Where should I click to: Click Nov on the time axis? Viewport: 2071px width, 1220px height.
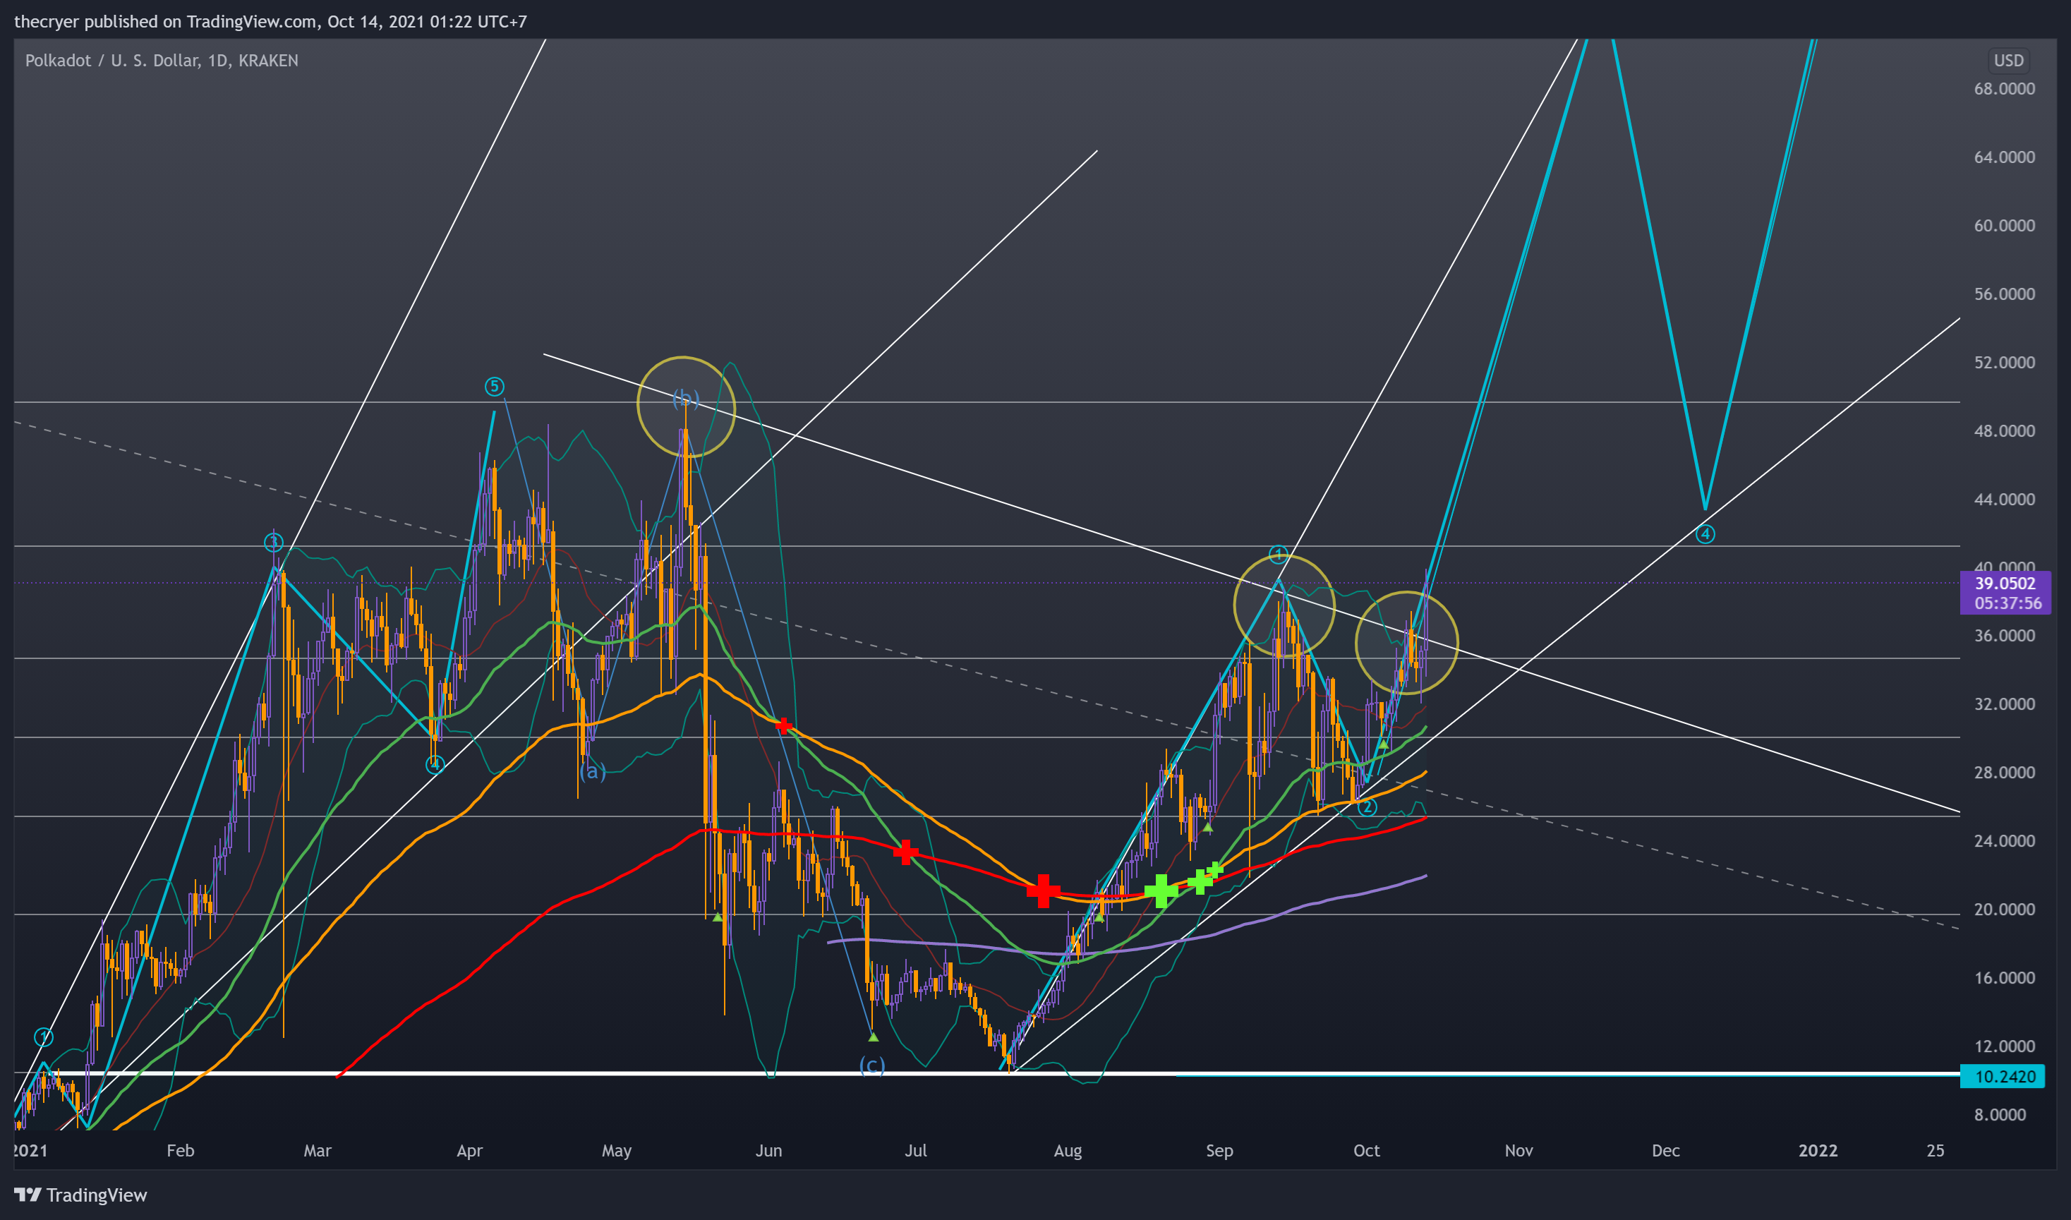pyautogui.click(x=1518, y=1150)
